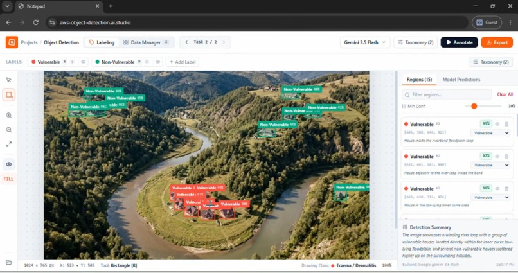Click the Annotate button
Screen dimensions: 518x273
[460, 42]
